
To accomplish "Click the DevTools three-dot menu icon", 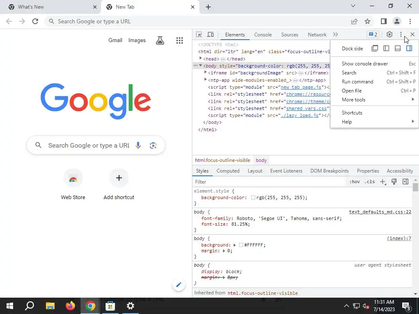I will 401,34.
